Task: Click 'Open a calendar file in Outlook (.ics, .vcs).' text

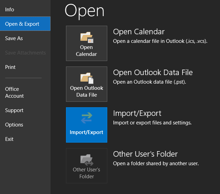Action: pyautogui.click(x=160, y=41)
